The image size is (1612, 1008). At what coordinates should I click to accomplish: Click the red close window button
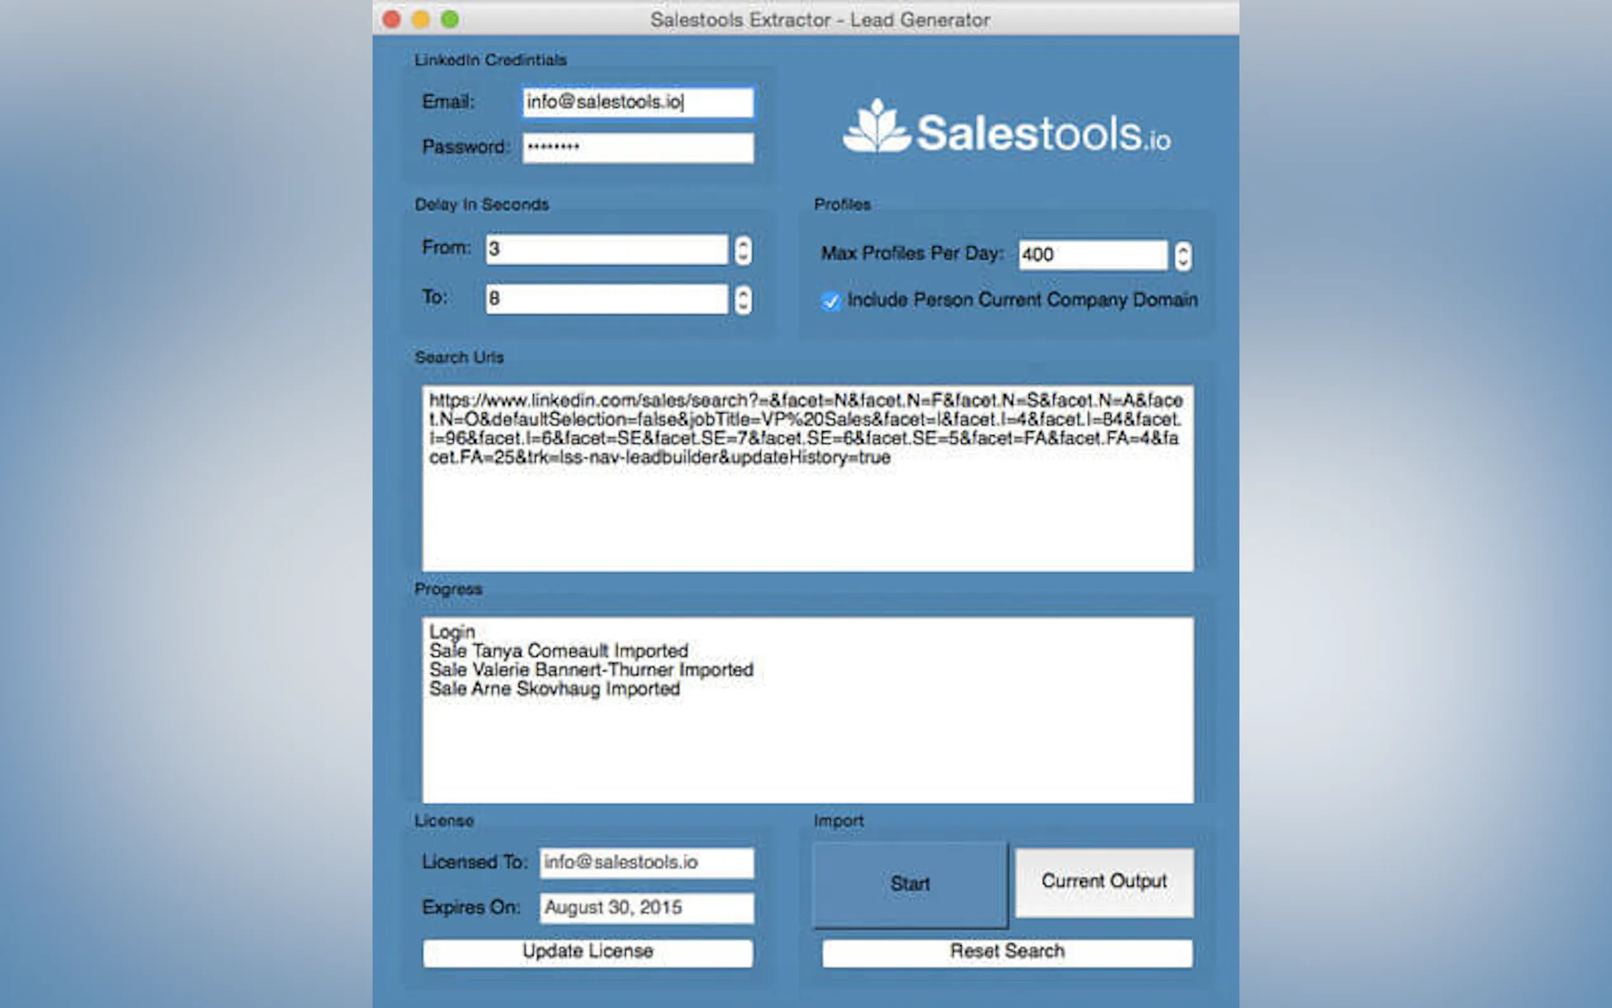(x=392, y=19)
